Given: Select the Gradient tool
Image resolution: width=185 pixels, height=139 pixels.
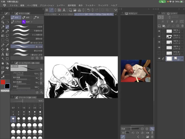Looking at the screenshot, I should coord(7,54).
